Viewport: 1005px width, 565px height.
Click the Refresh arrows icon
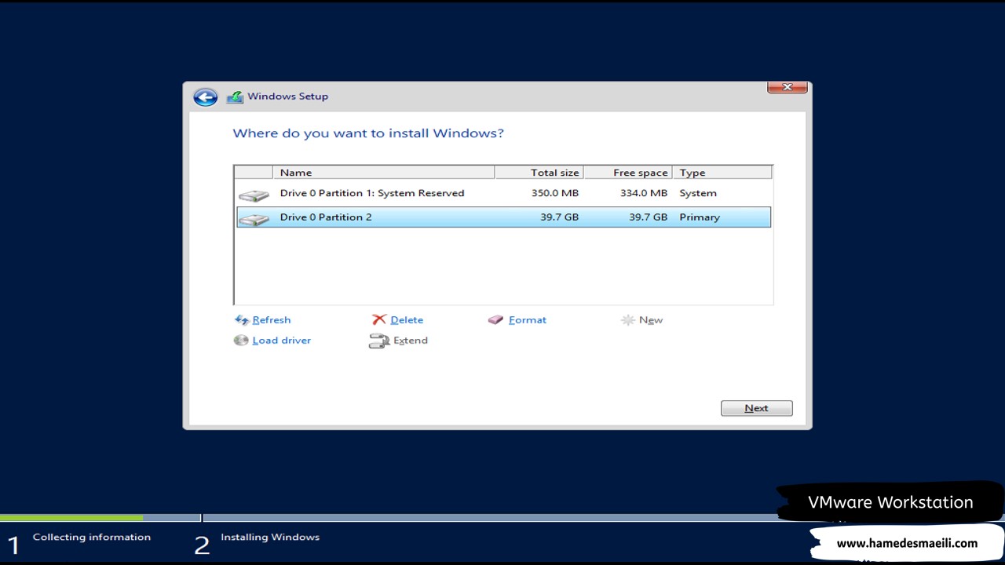[242, 320]
